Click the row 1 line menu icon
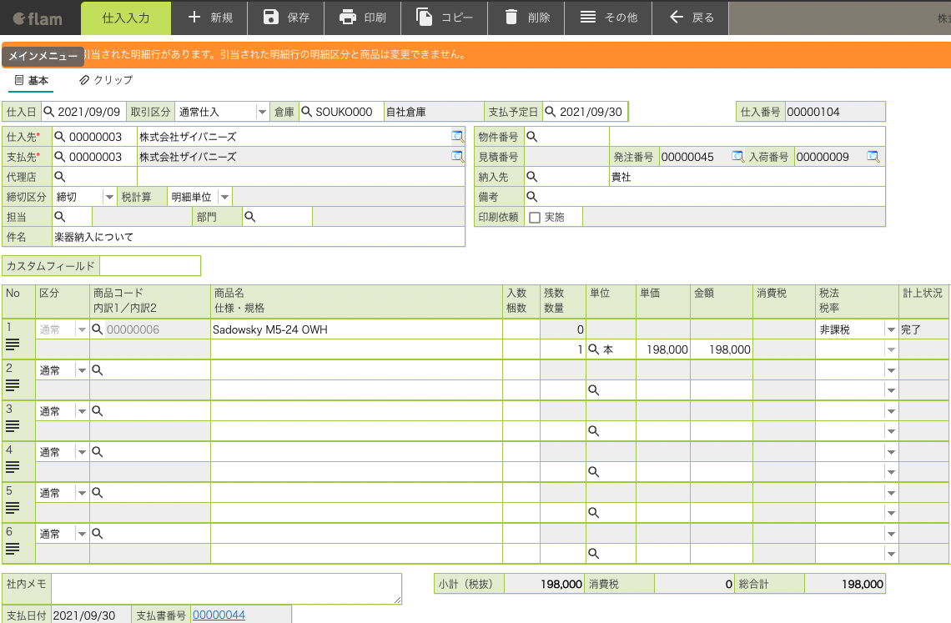Screen dimensions: 951x623 coord(13,344)
